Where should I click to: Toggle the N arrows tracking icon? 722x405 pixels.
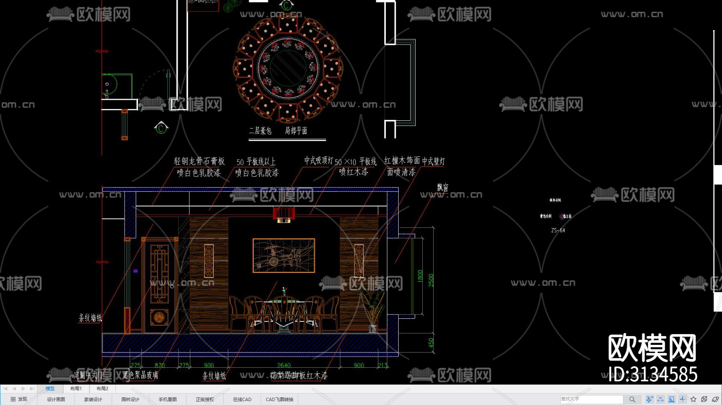coord(660,399)
